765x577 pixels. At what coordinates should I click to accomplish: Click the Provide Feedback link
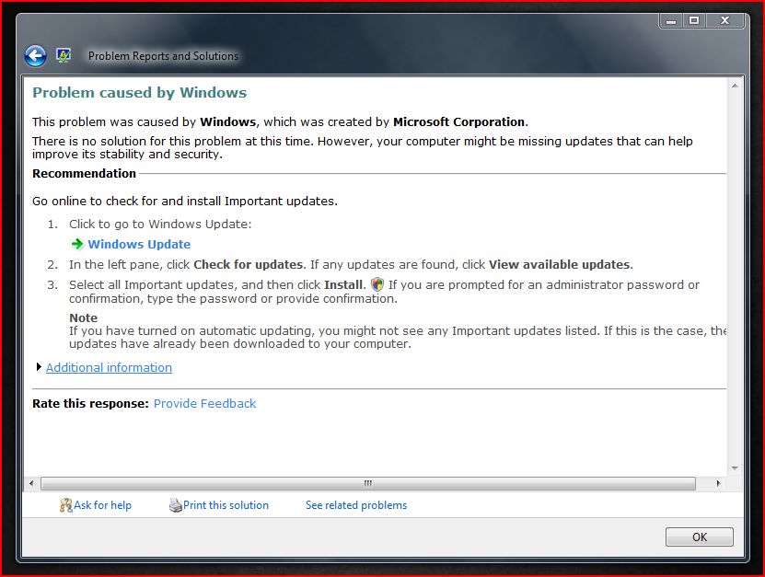pos(204,404)
